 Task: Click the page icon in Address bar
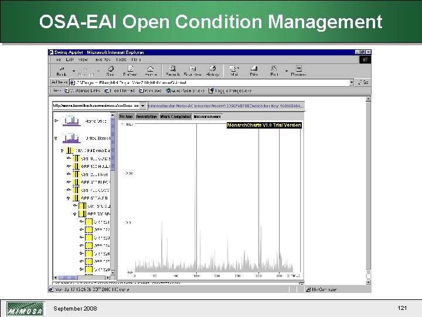point(73,83)
